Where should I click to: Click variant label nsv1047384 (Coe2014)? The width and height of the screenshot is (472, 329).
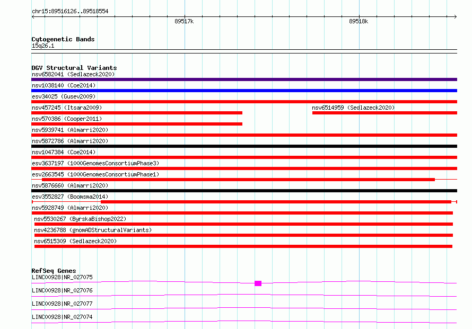pos(64,152)
